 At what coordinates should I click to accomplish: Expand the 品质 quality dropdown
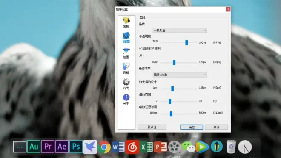pyautogui.click(x=180, y=30)
